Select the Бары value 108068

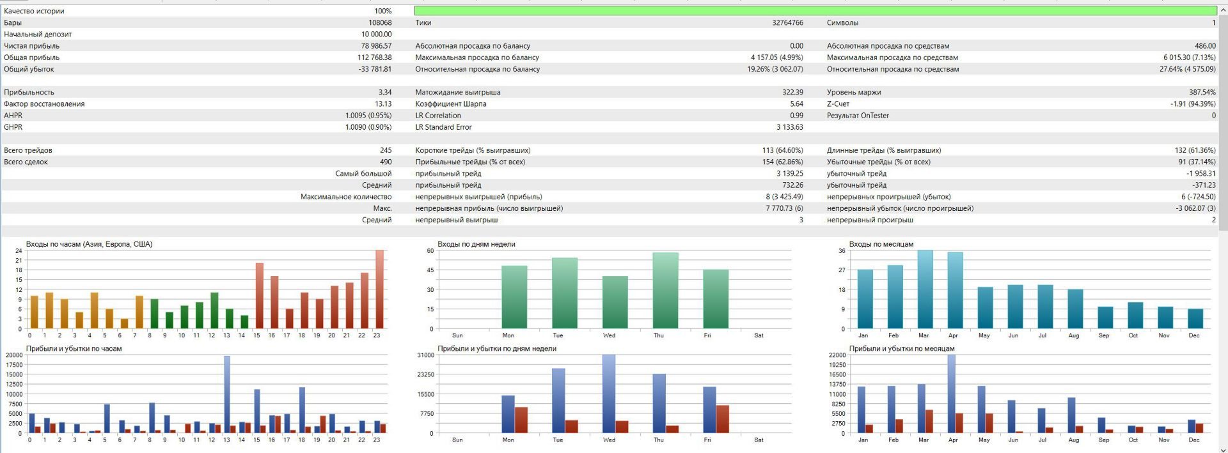[380, 22]
